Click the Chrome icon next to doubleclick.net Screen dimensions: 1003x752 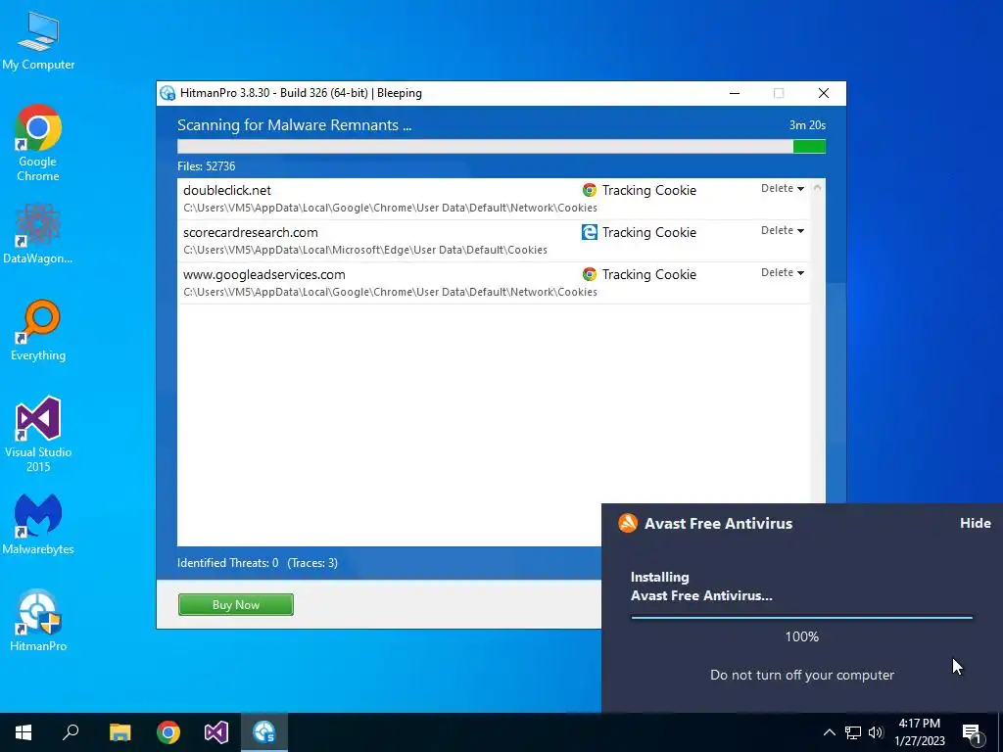(589, 190)
